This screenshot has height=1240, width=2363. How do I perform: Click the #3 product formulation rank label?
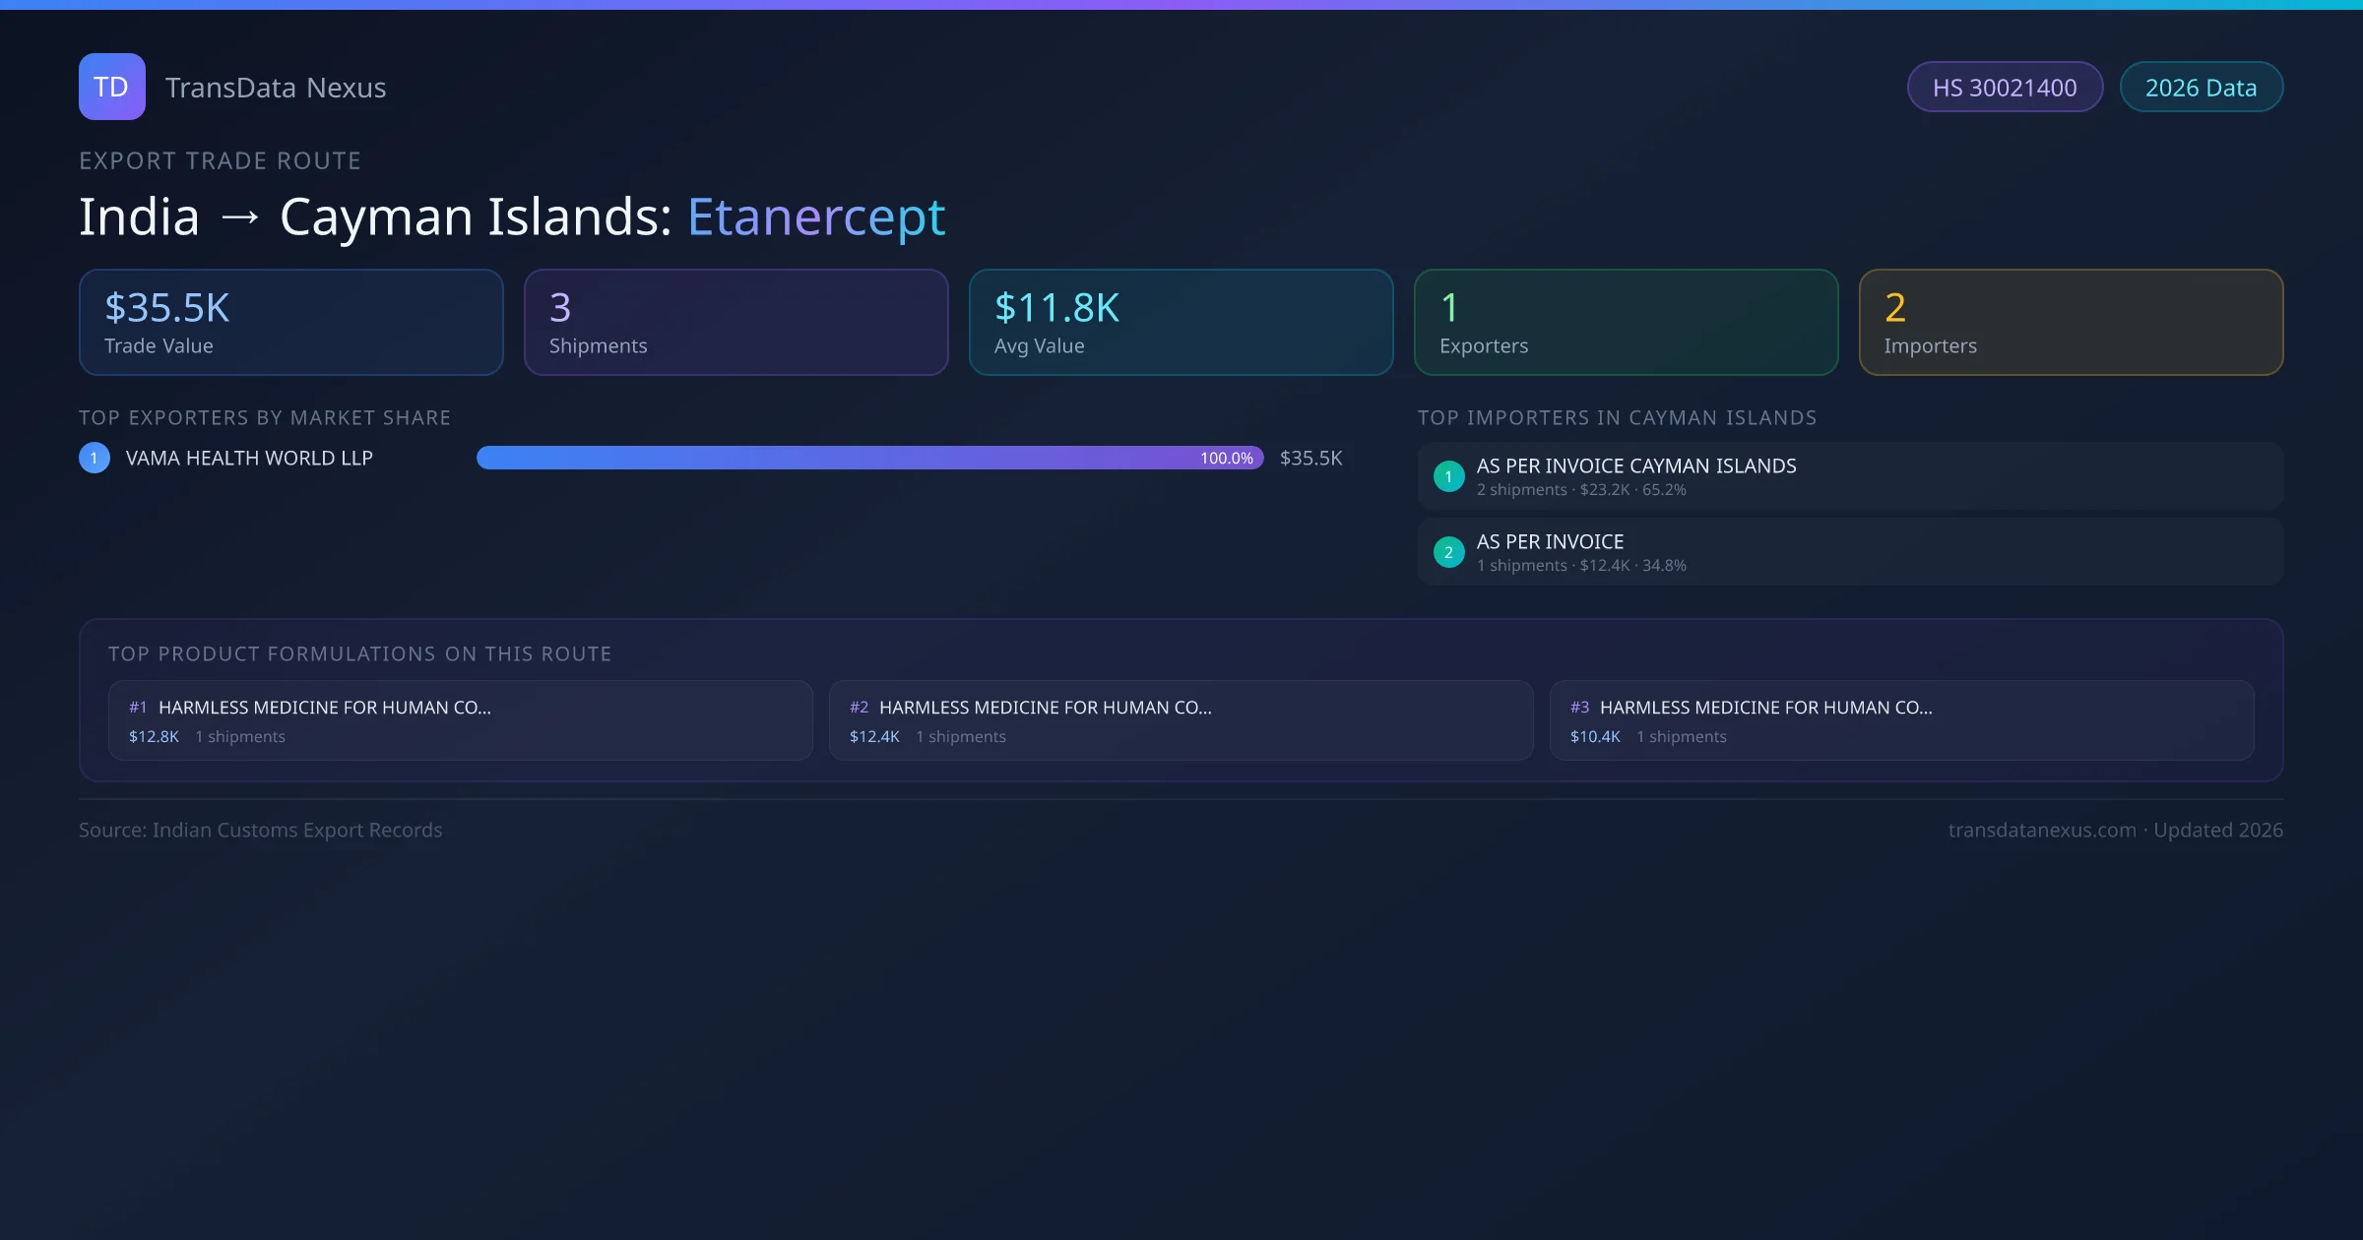click(x=1579, y=708)
